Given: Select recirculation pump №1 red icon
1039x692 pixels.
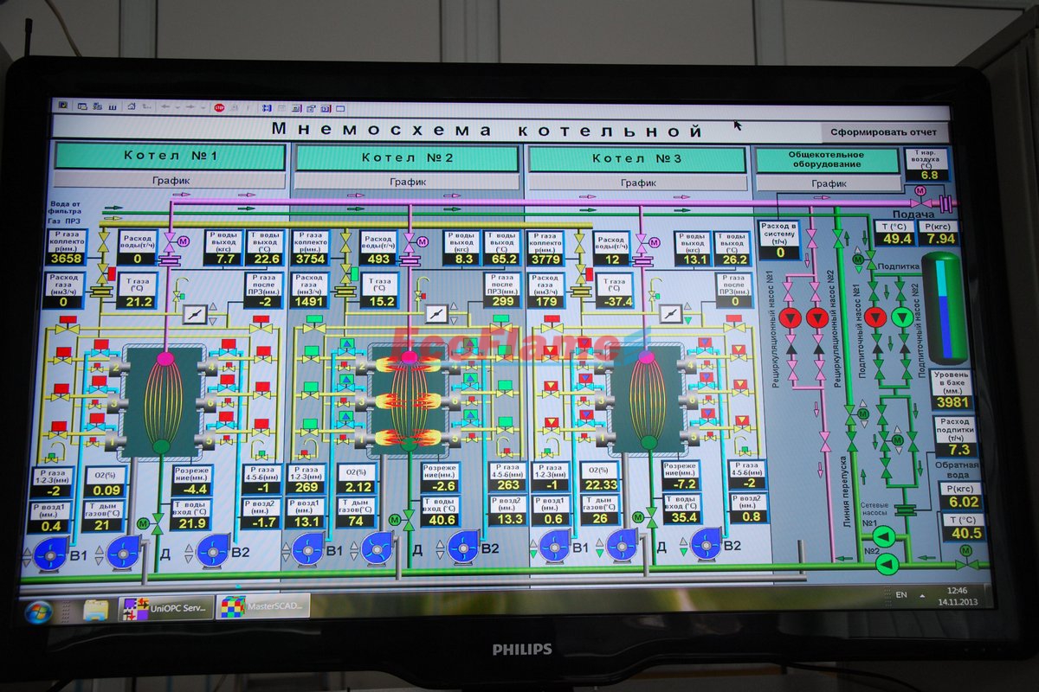Looking at the screenshot, I should click(790, 317).
